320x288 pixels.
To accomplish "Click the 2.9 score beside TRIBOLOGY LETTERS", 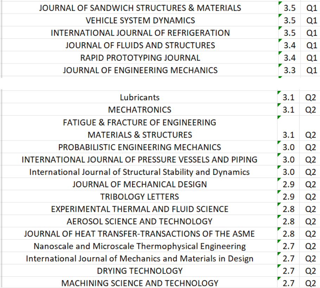I will click(289, 196).
